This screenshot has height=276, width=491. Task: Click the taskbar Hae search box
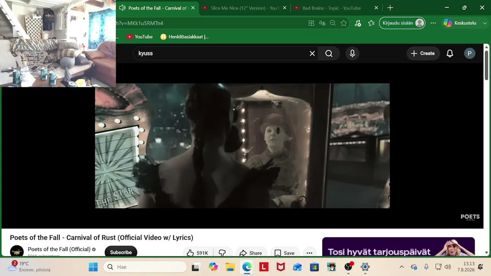[x=145, y=267]
